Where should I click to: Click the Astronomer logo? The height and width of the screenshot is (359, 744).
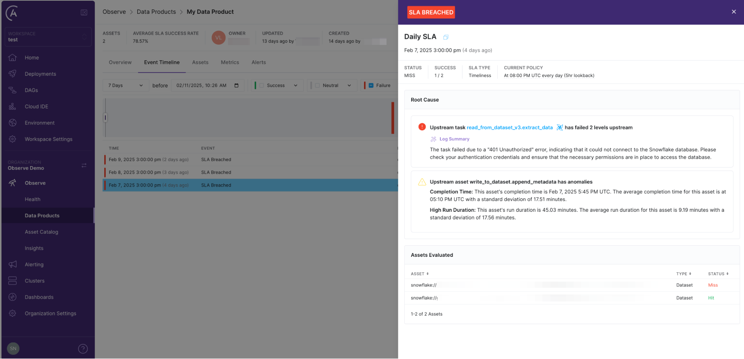(x=12, y=13)
